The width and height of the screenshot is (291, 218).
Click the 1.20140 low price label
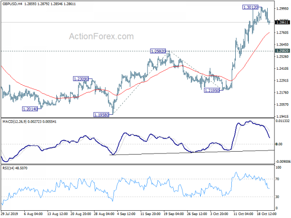point(30,109)
